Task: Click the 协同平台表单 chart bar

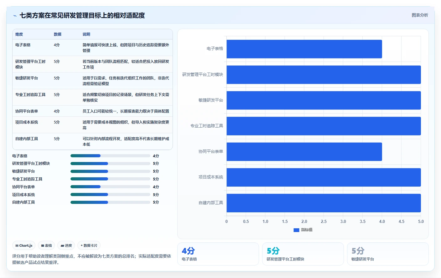Action: [x=304, y=152]
